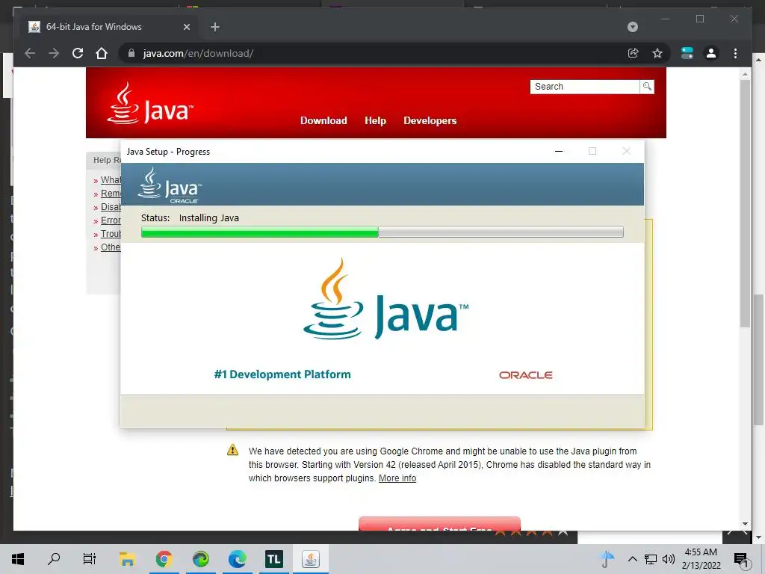Click the Java site Search field
Screen dimensions: 765x574
pos(584,87)
